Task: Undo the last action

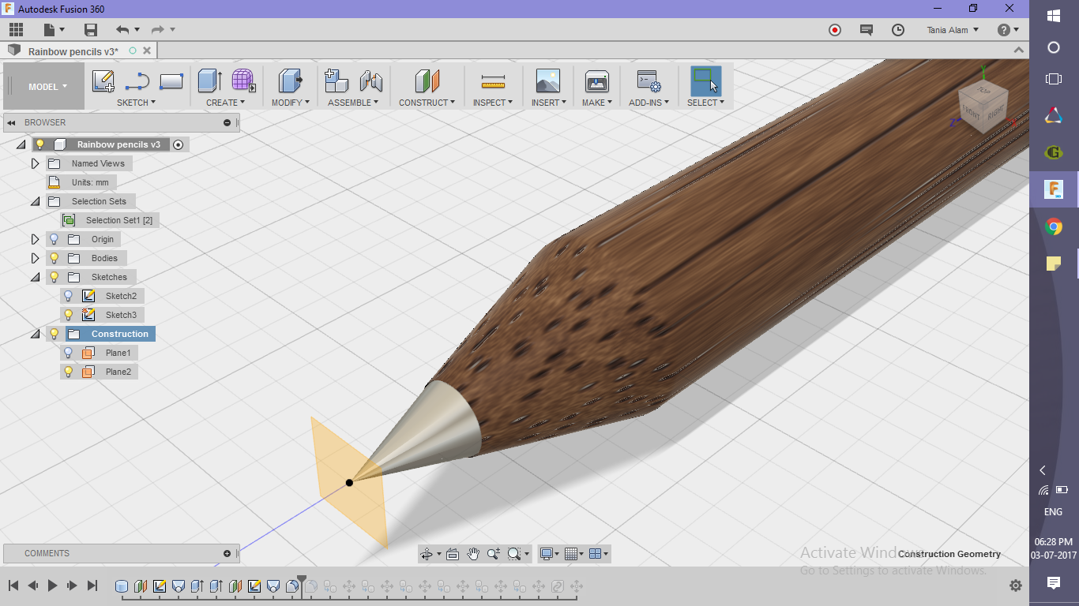Action: click(x=122, y=30)
